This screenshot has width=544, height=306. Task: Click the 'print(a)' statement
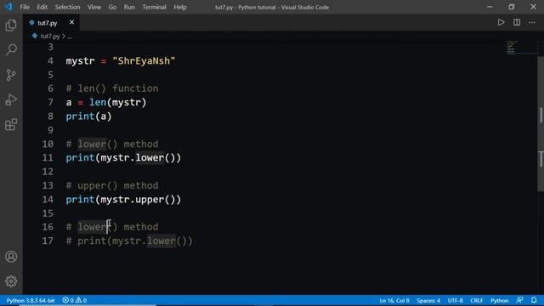pyautogui.click(x=88, y=116)
